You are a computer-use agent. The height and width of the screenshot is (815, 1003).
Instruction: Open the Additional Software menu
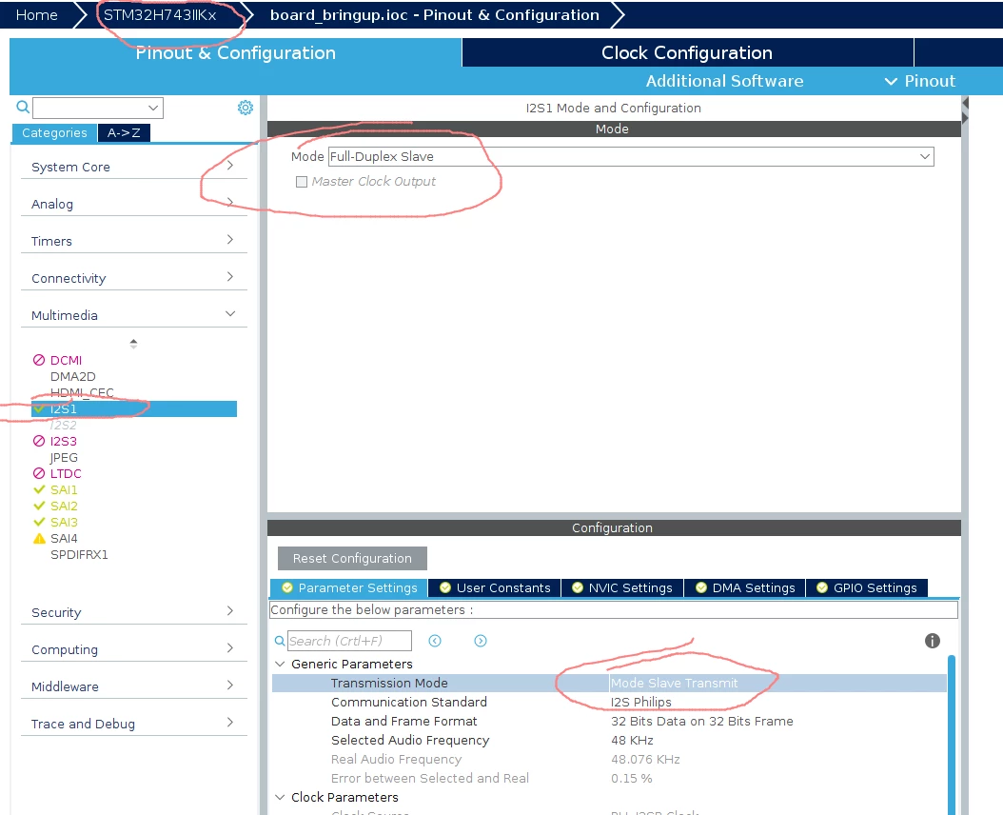click(x=724, y=81)
